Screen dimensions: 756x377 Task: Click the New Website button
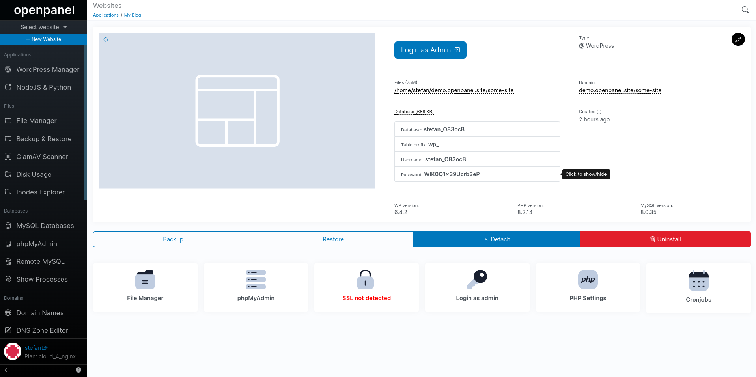(x=43, y=39)
